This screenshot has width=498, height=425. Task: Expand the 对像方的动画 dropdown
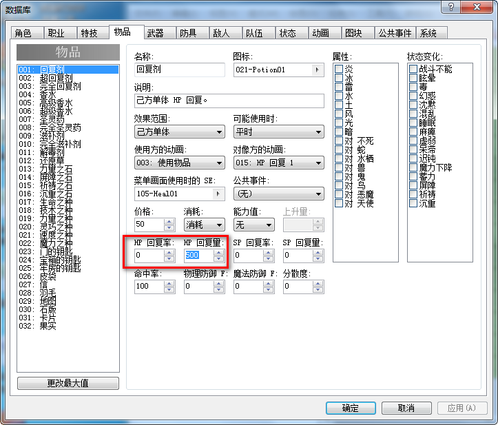click(x=278, y=163)
